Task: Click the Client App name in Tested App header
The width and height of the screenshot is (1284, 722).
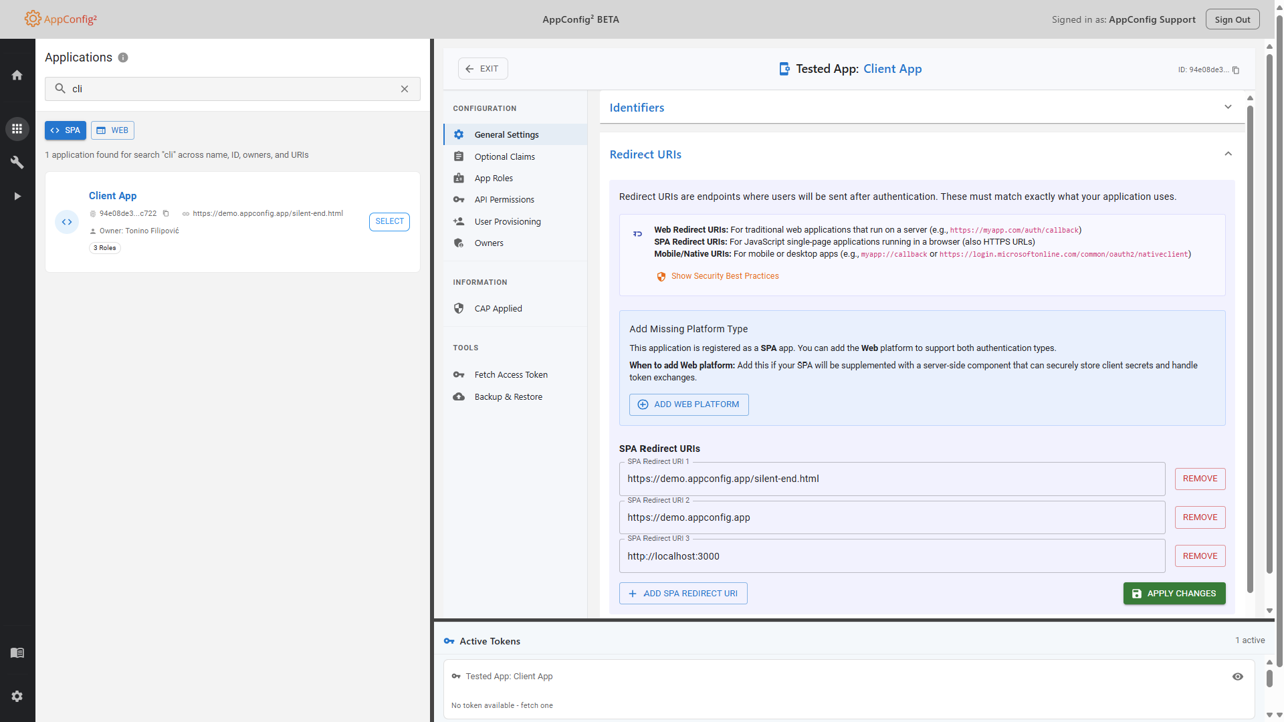Action: click(892, 69)
